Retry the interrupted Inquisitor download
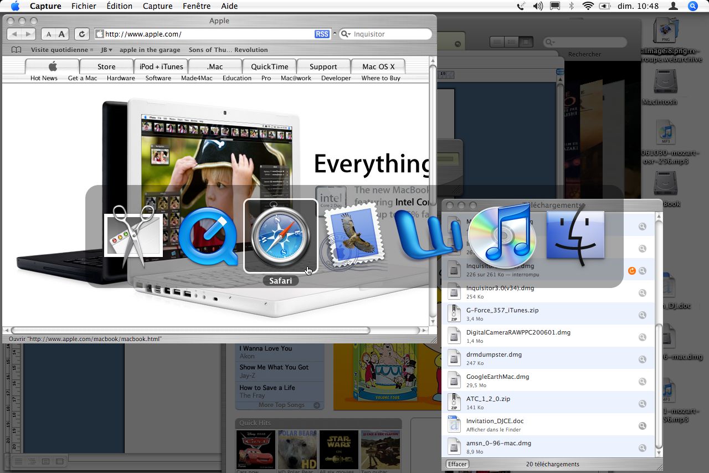 point(632,271)
